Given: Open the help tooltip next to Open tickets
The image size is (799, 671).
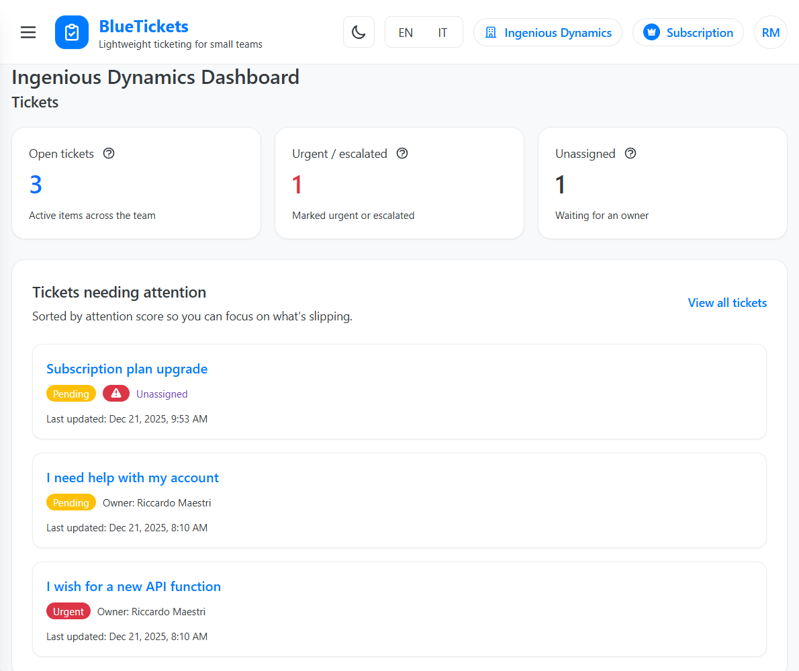Looking at the screenshot, I should tap(109, 153).
